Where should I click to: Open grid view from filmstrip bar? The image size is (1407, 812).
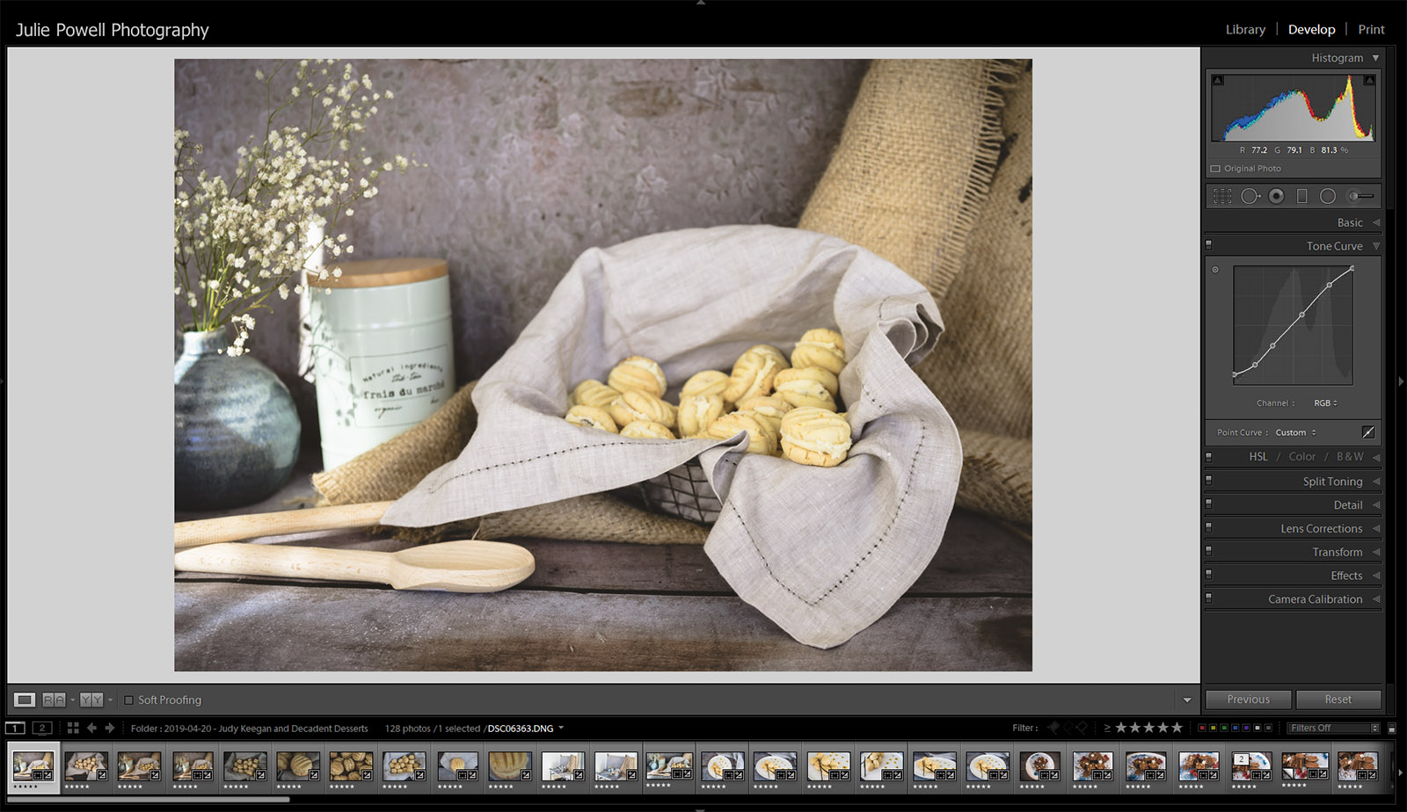click(73, 728)
